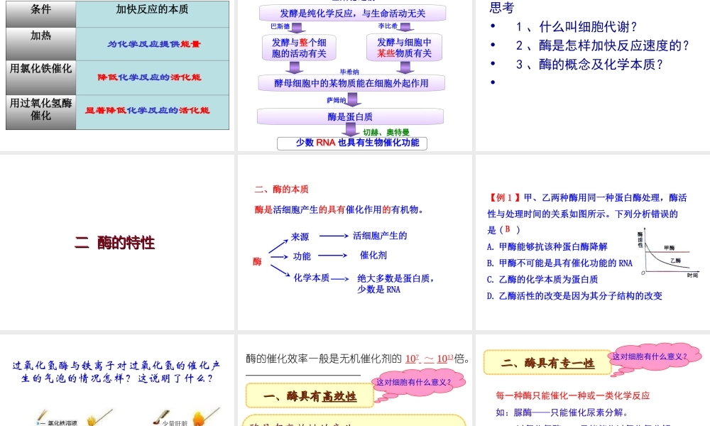Click the red text 每一种酶只能催化一种或一类化学反应

tap(573, 395)
